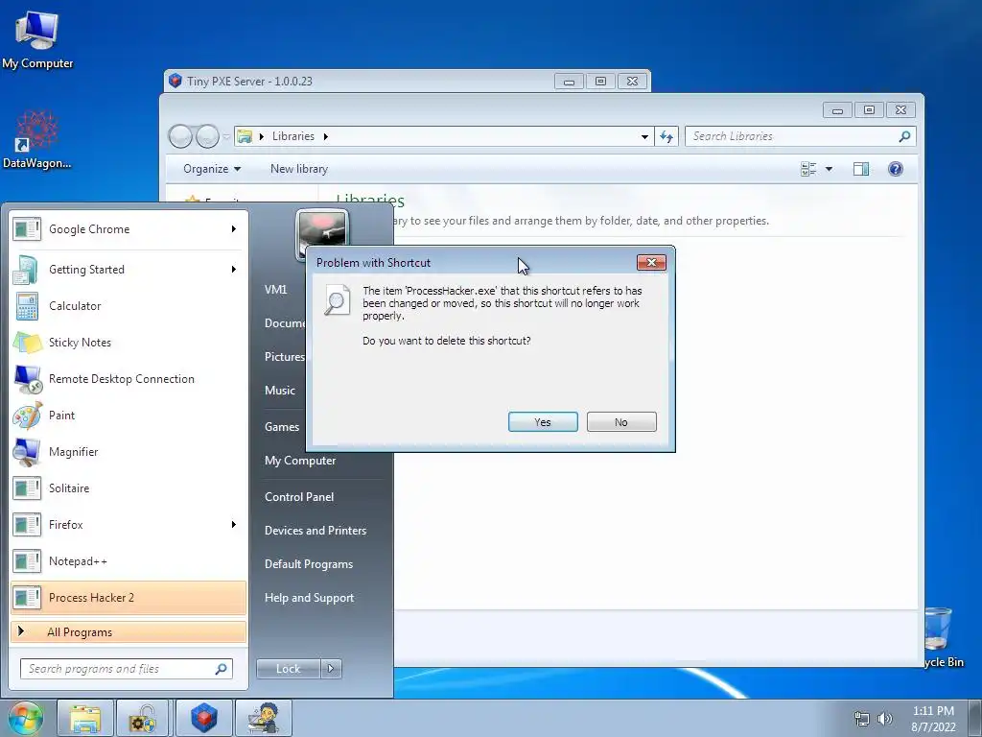Click the refresh button beside the address bar

point(666,136)
